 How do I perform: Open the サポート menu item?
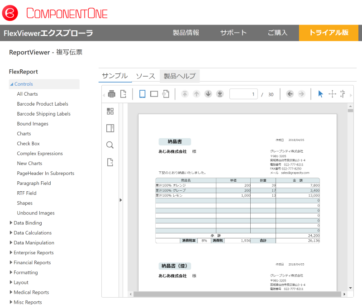[x=233, y=33]
